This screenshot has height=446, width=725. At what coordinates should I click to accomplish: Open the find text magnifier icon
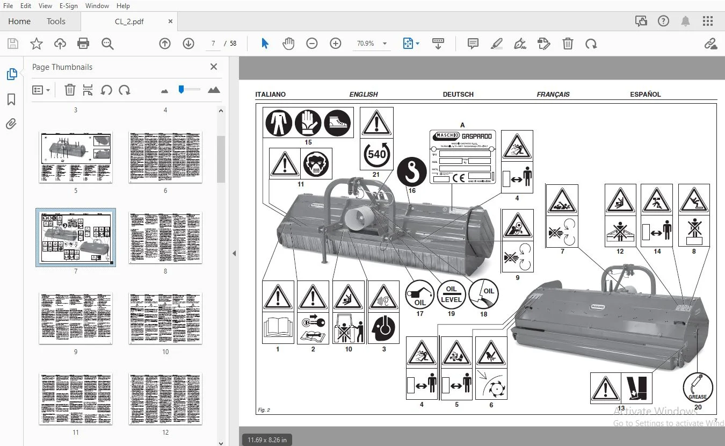click(107, 44)
